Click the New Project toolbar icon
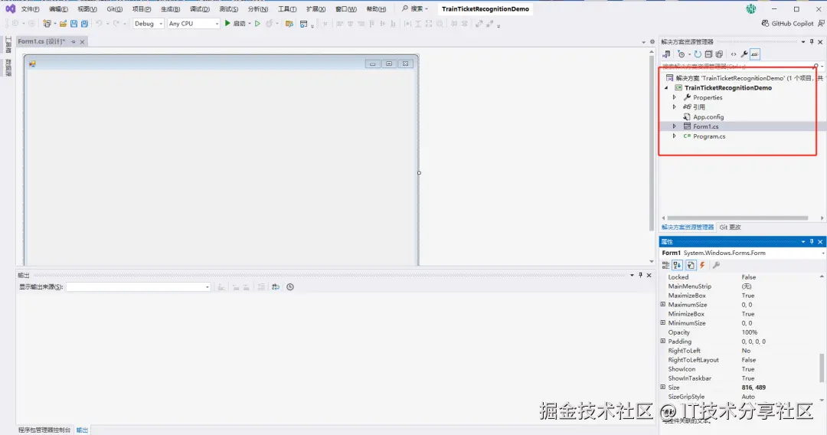Screen dimensions: 827x435 click(47, 23)
